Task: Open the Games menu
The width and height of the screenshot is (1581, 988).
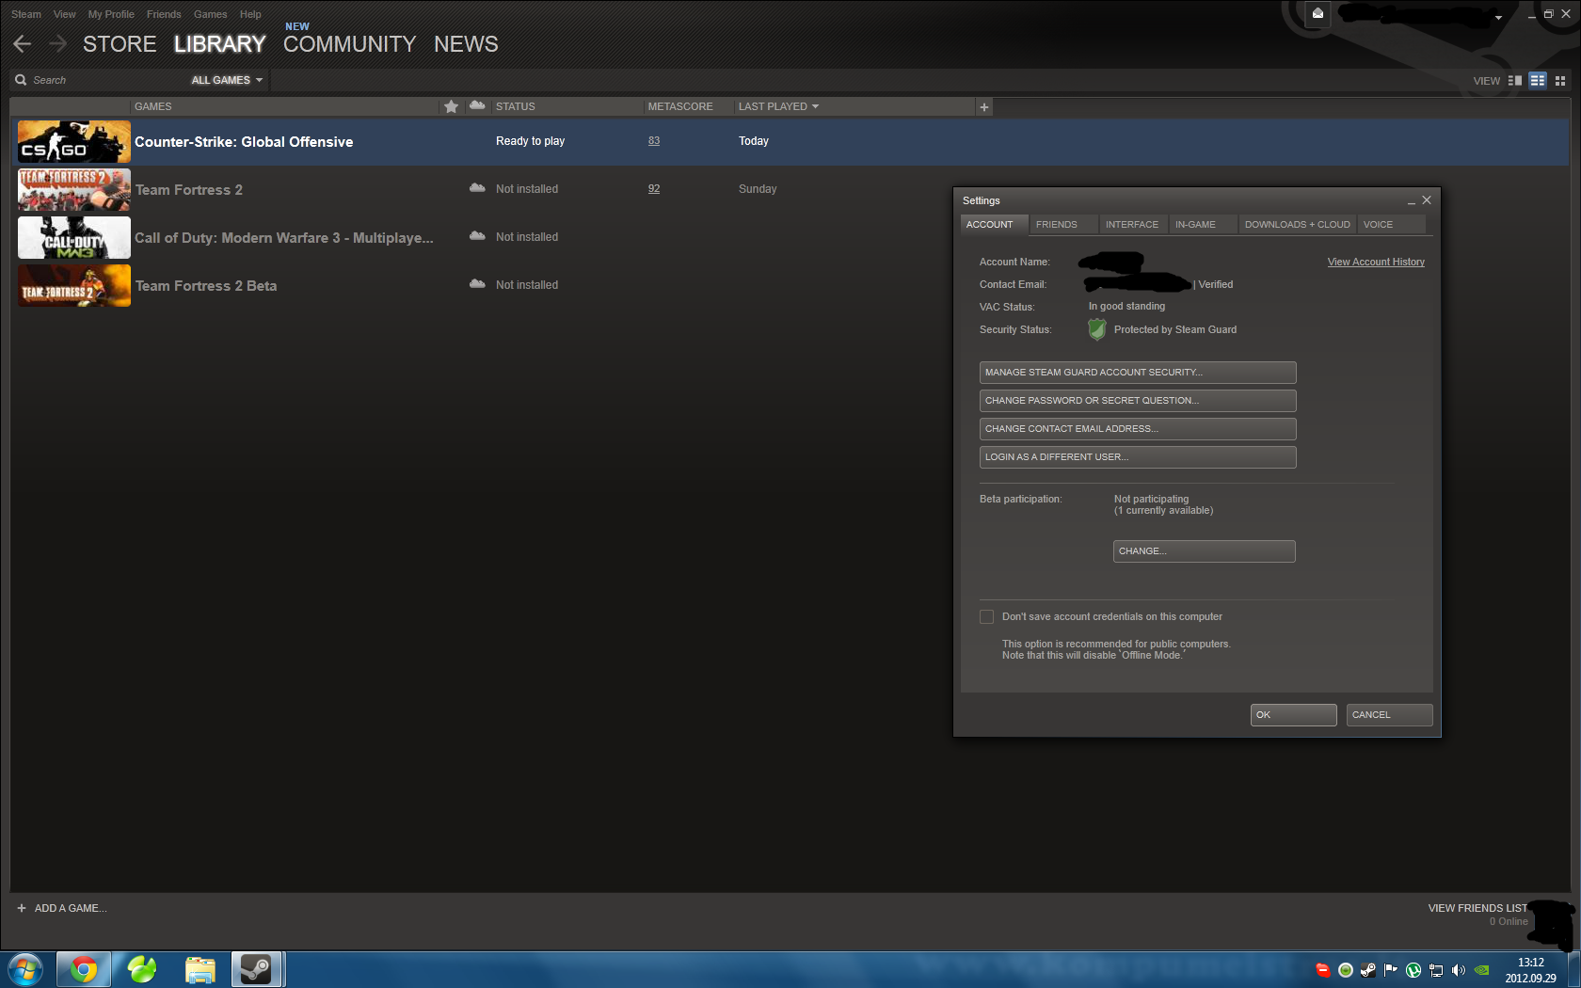Action: [210, 14]
